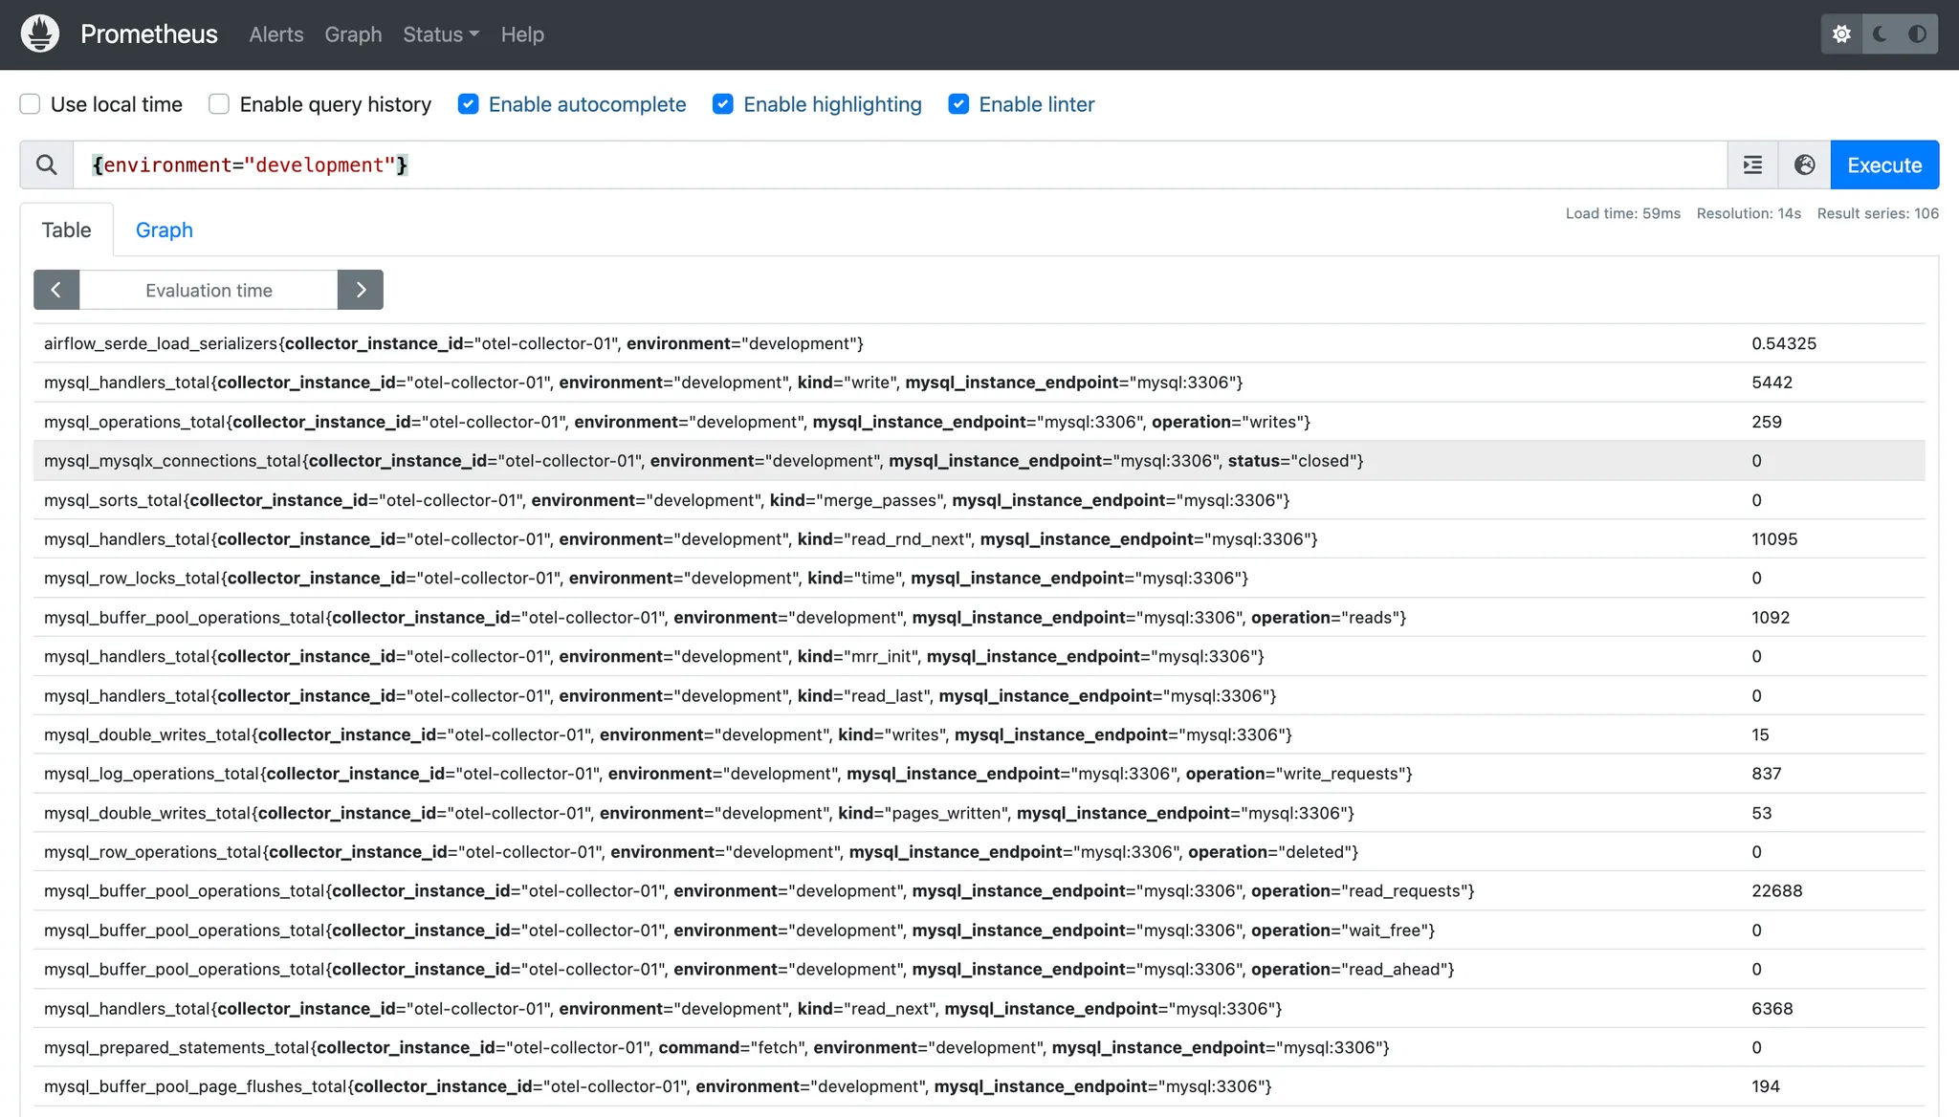Click buffer pool operation="read_requests" series
Viewport: 1959px width, 1117px height.
(979, 891)
